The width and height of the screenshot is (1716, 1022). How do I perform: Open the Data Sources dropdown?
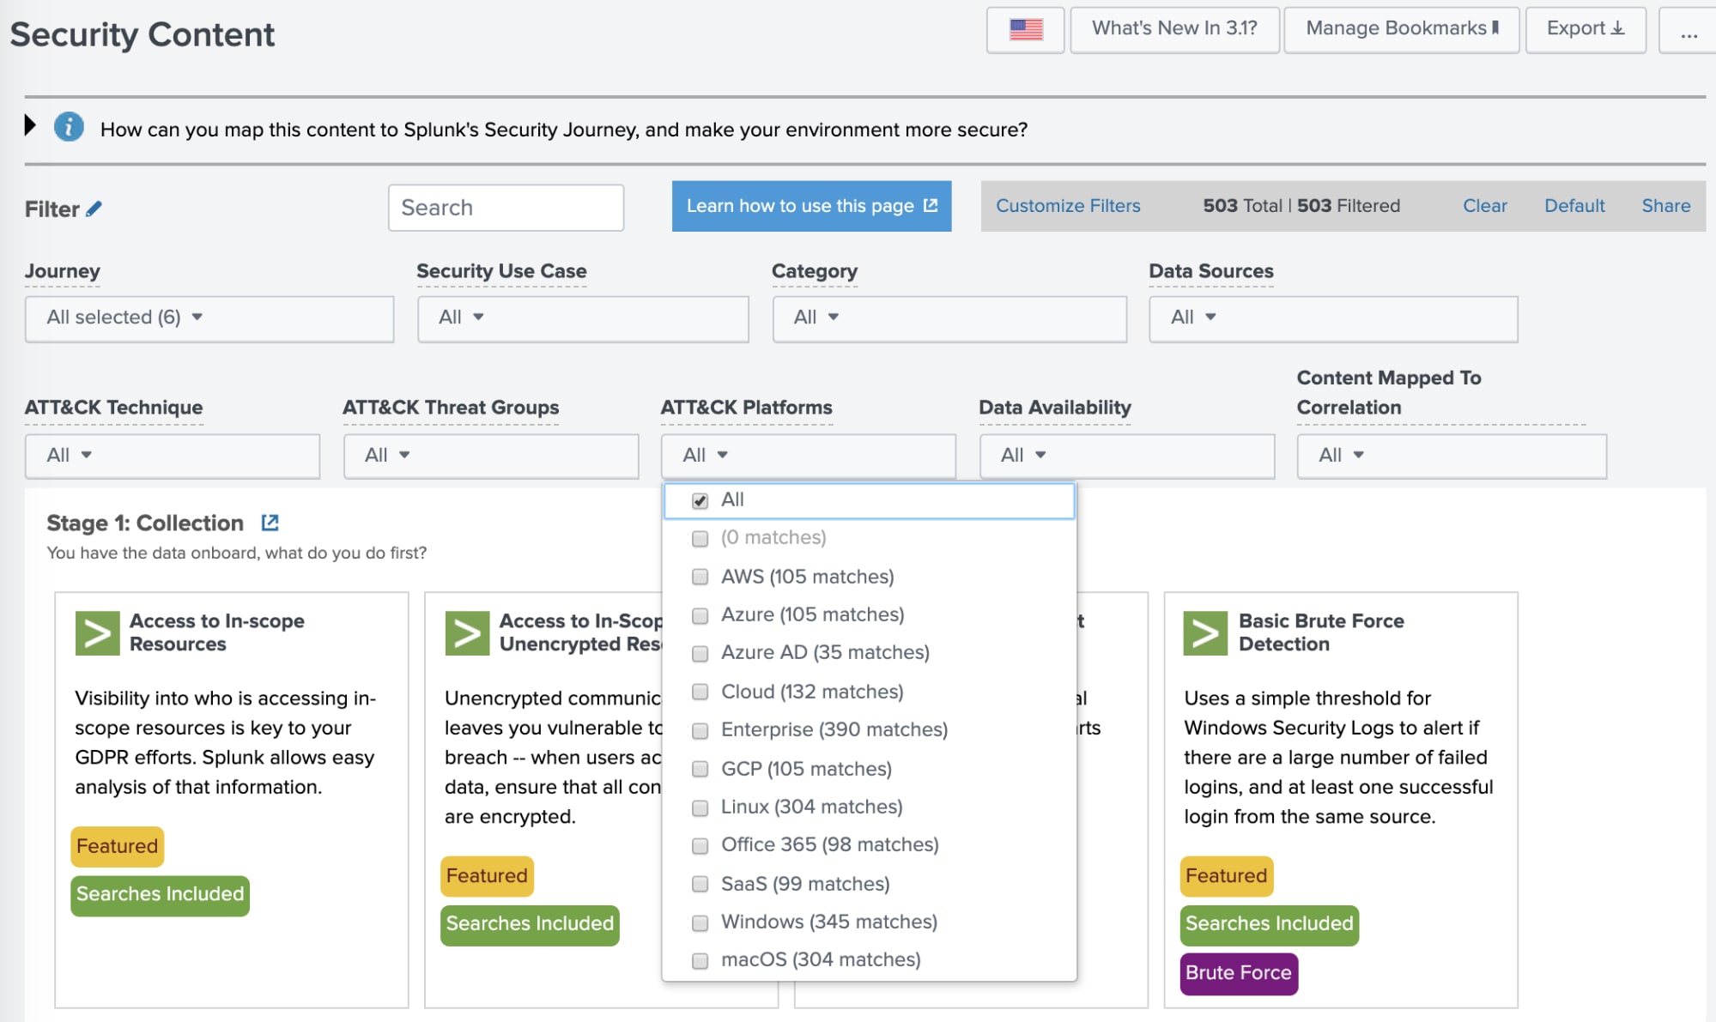tap(1333, 318)
